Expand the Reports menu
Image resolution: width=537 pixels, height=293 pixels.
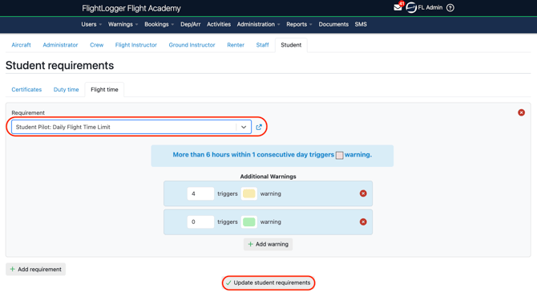pos(299,24)
